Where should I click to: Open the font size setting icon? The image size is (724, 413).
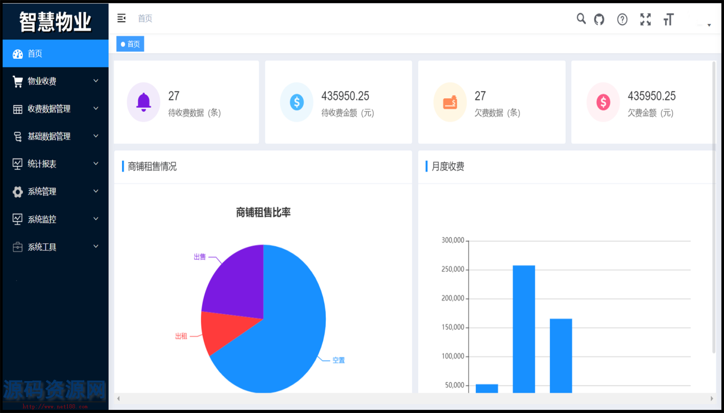669,20
